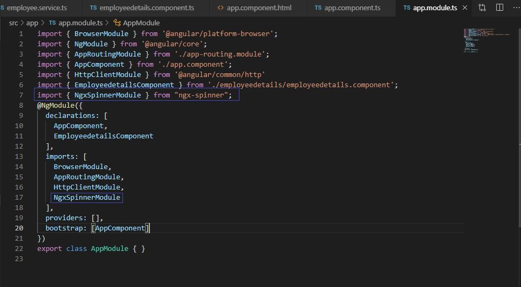The image size is (521, 287).
Task: Switch to the employee.service.ts tab
Action: coord(37,8)
